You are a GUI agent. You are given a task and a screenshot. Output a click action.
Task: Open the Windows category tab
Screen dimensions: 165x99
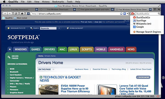point(21,49)
